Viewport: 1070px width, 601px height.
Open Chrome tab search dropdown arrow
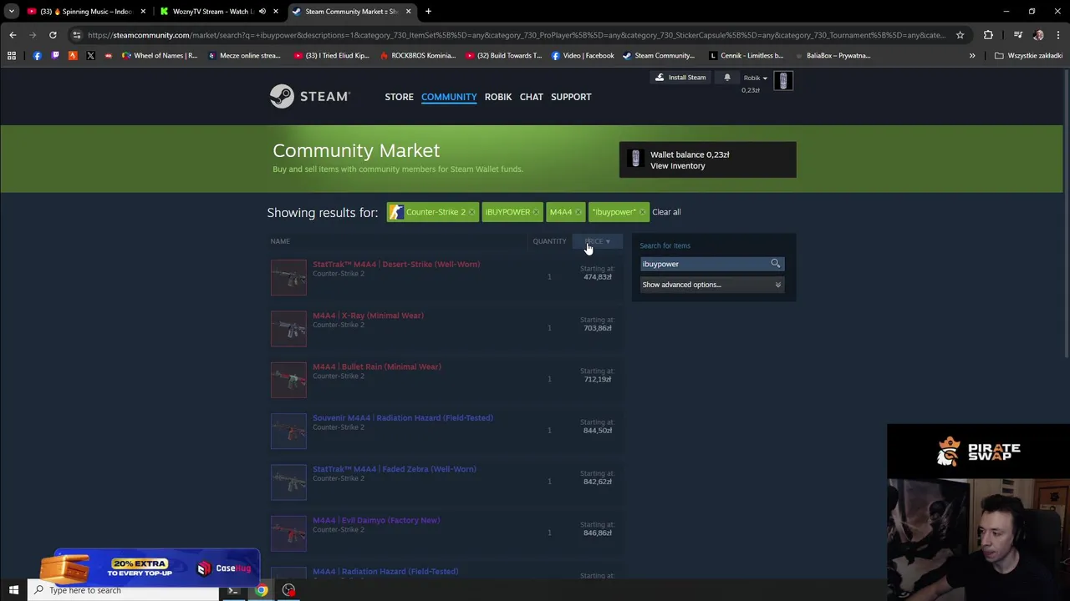click(12, 12)
